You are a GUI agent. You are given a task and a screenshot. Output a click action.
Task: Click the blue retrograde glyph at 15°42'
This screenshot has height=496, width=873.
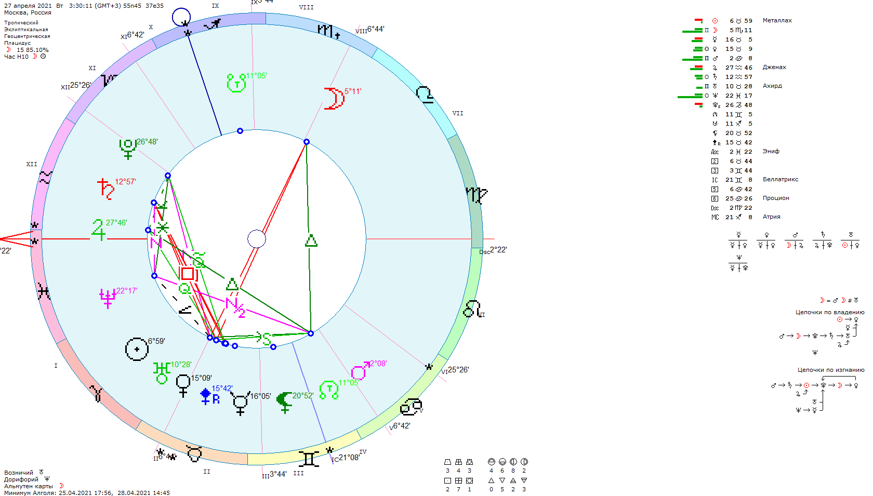pyautogui.click(x=210, y=396)
